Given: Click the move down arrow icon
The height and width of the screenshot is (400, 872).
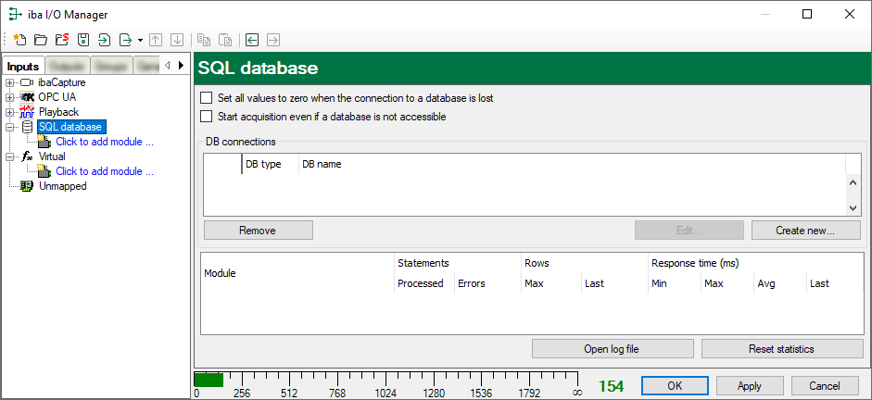Looking at the screenshot, I should tap(177, 40).
